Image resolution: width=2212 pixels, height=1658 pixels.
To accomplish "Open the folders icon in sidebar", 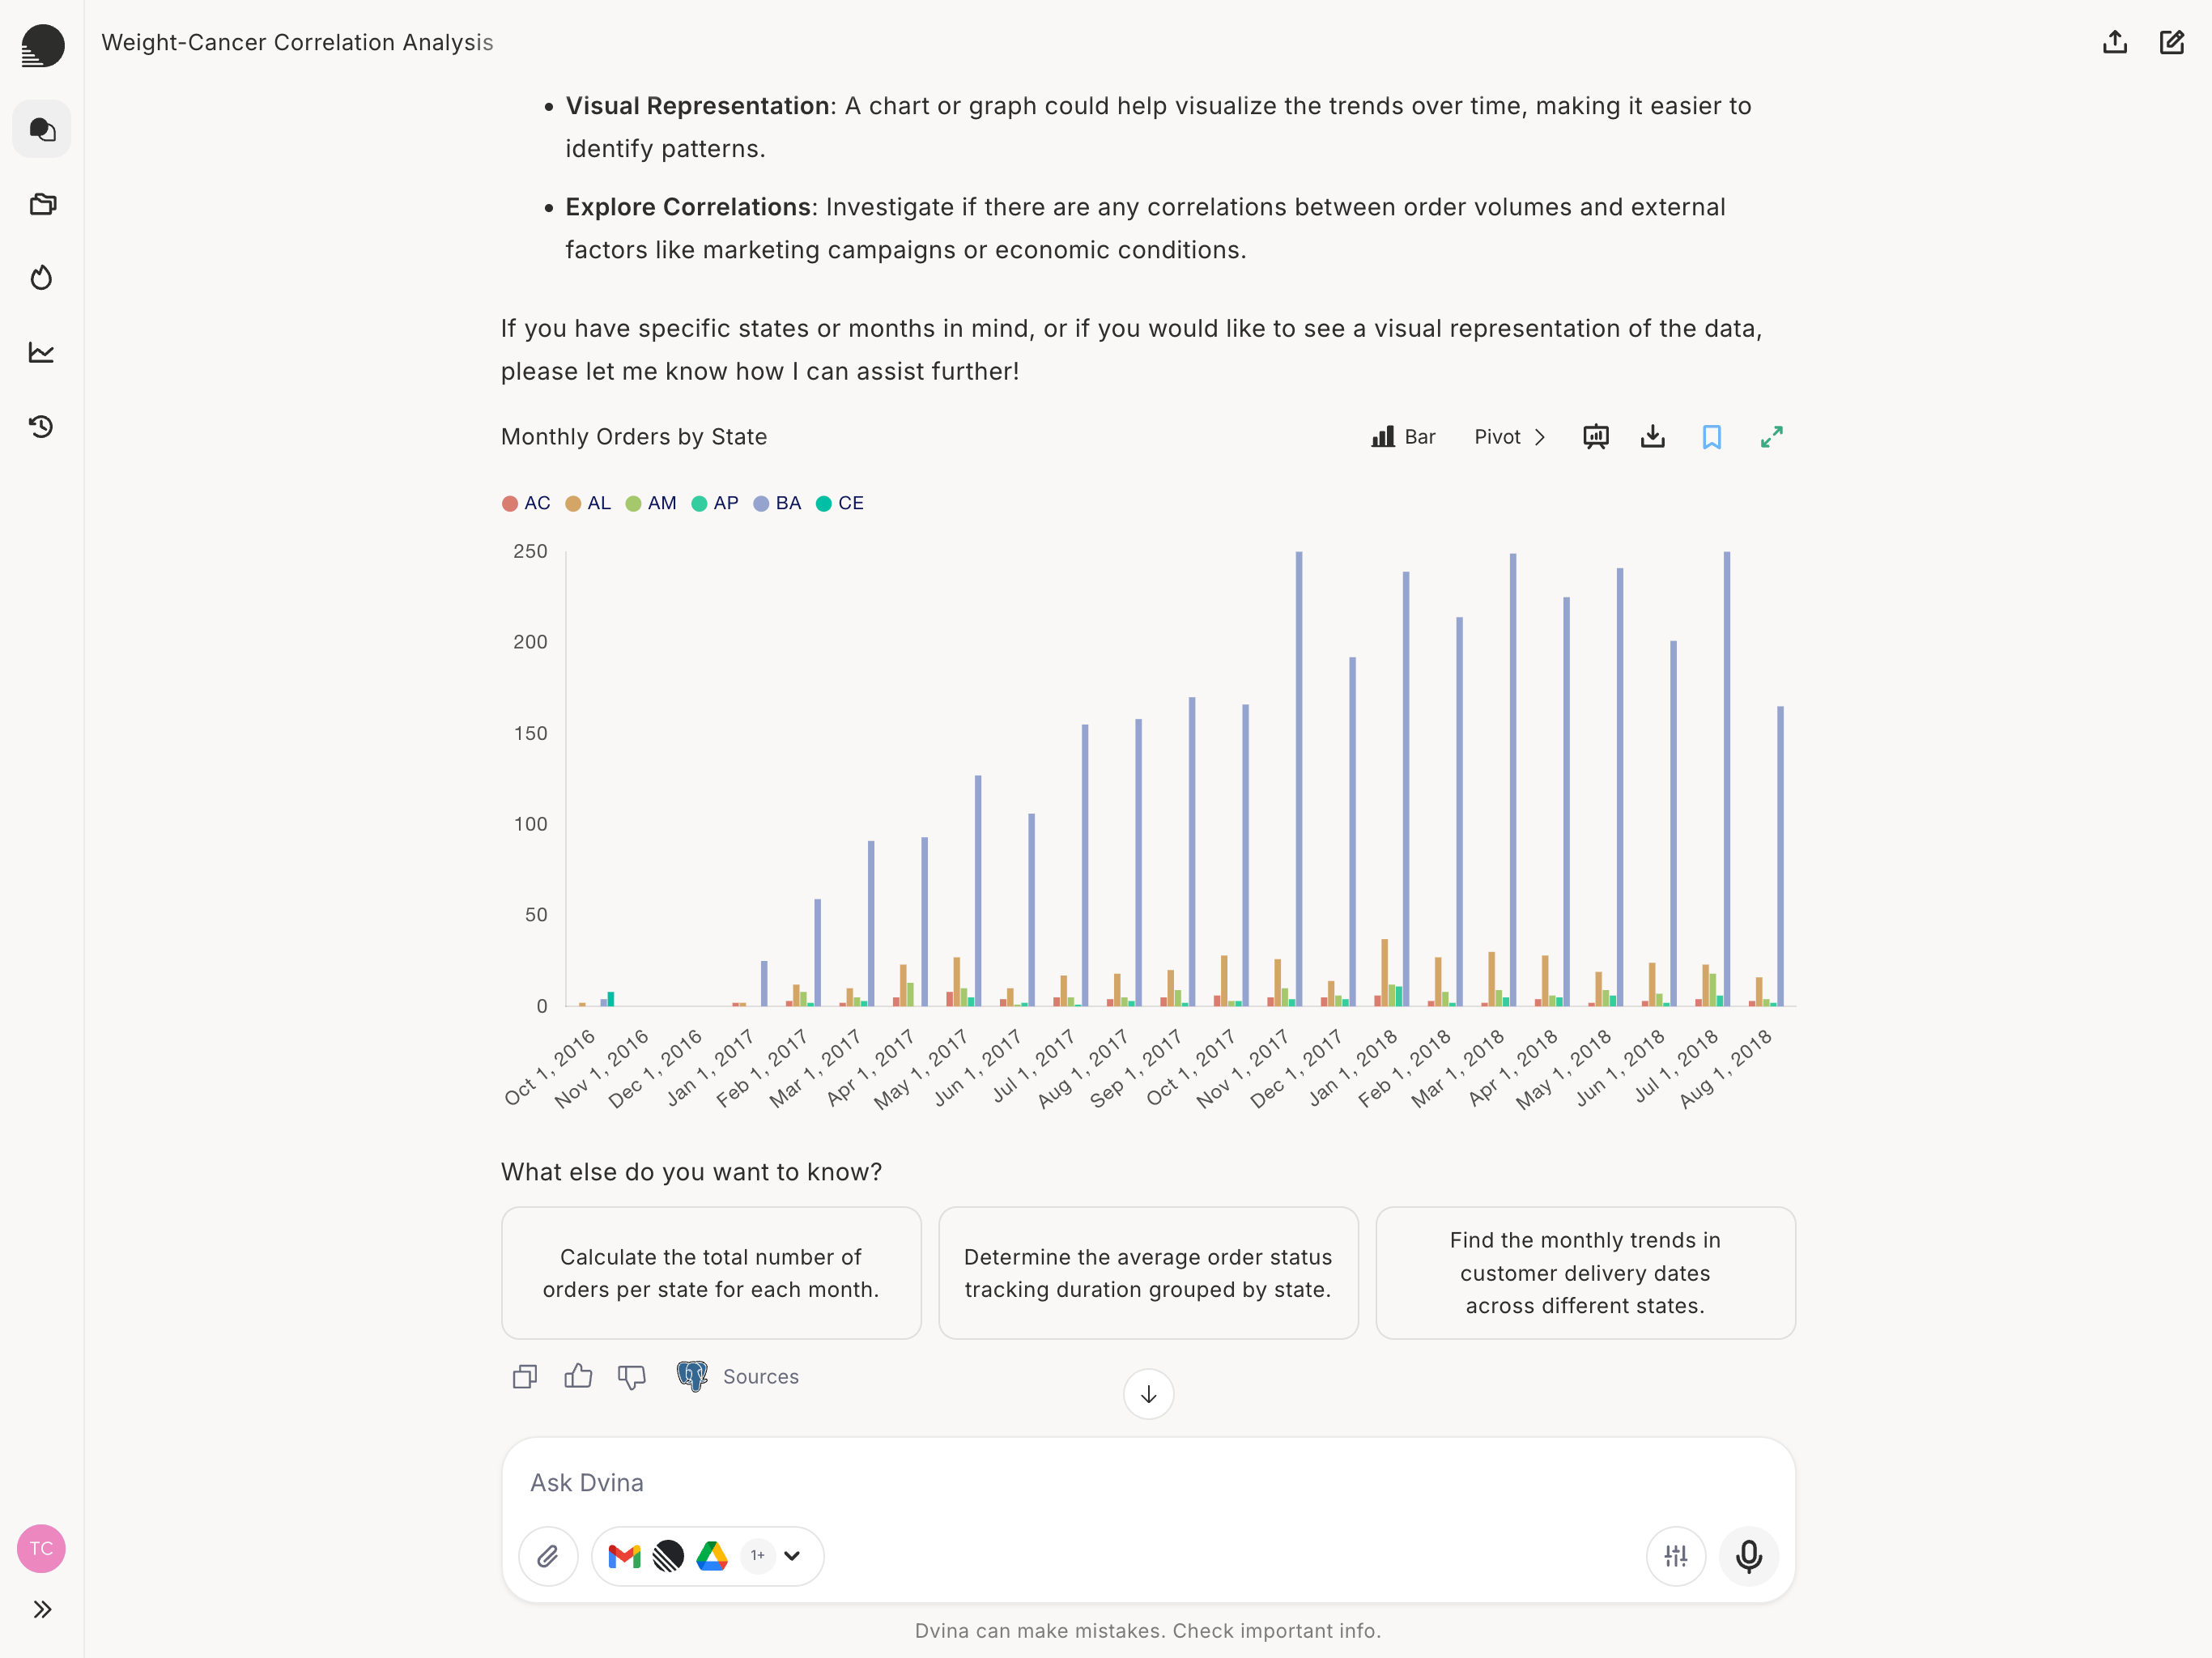I will (x=42, y=204).
